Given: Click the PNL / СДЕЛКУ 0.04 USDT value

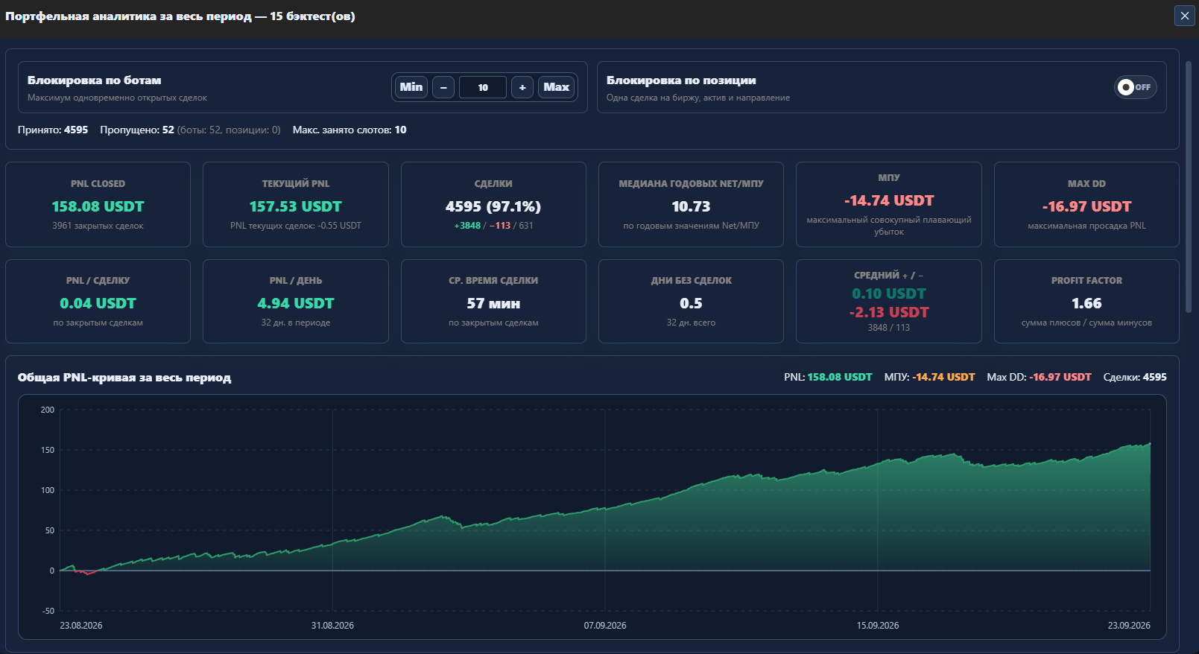Looking at the screenshot, I should pyautogui.click(x=98, y=303).
